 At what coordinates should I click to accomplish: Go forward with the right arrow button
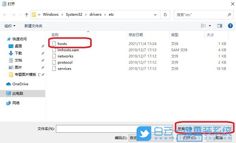click(x=13, y=15)
